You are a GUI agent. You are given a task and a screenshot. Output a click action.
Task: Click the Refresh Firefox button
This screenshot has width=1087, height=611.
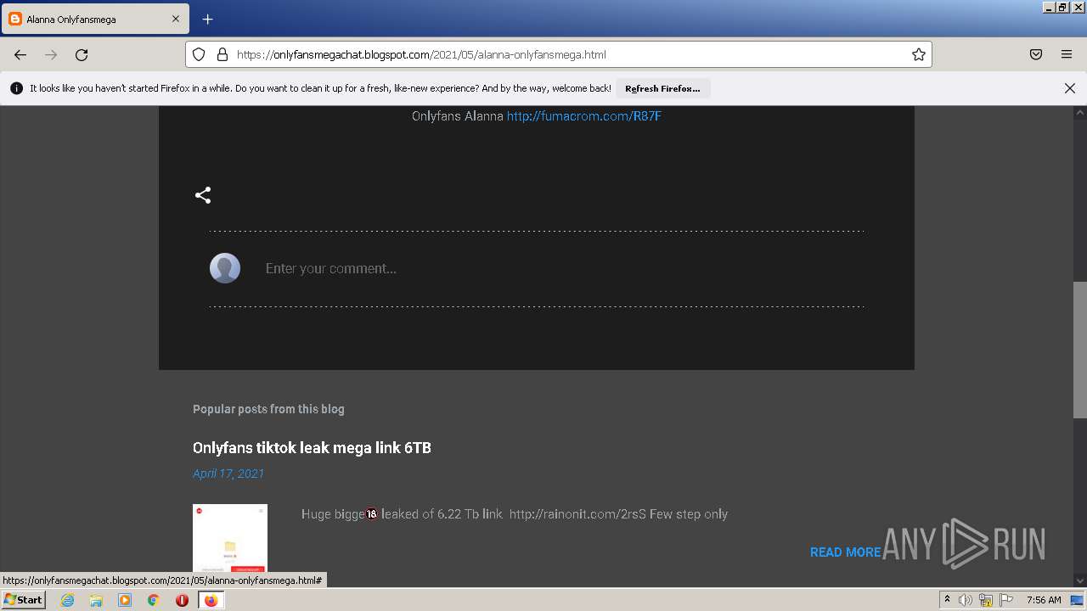[662, 88]
